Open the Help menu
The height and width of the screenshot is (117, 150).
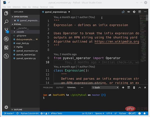tap(51, 7)
